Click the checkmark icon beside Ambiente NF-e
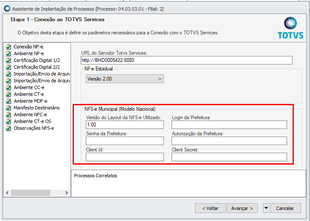Screen dimensions: 310x221 coord(8,53)
